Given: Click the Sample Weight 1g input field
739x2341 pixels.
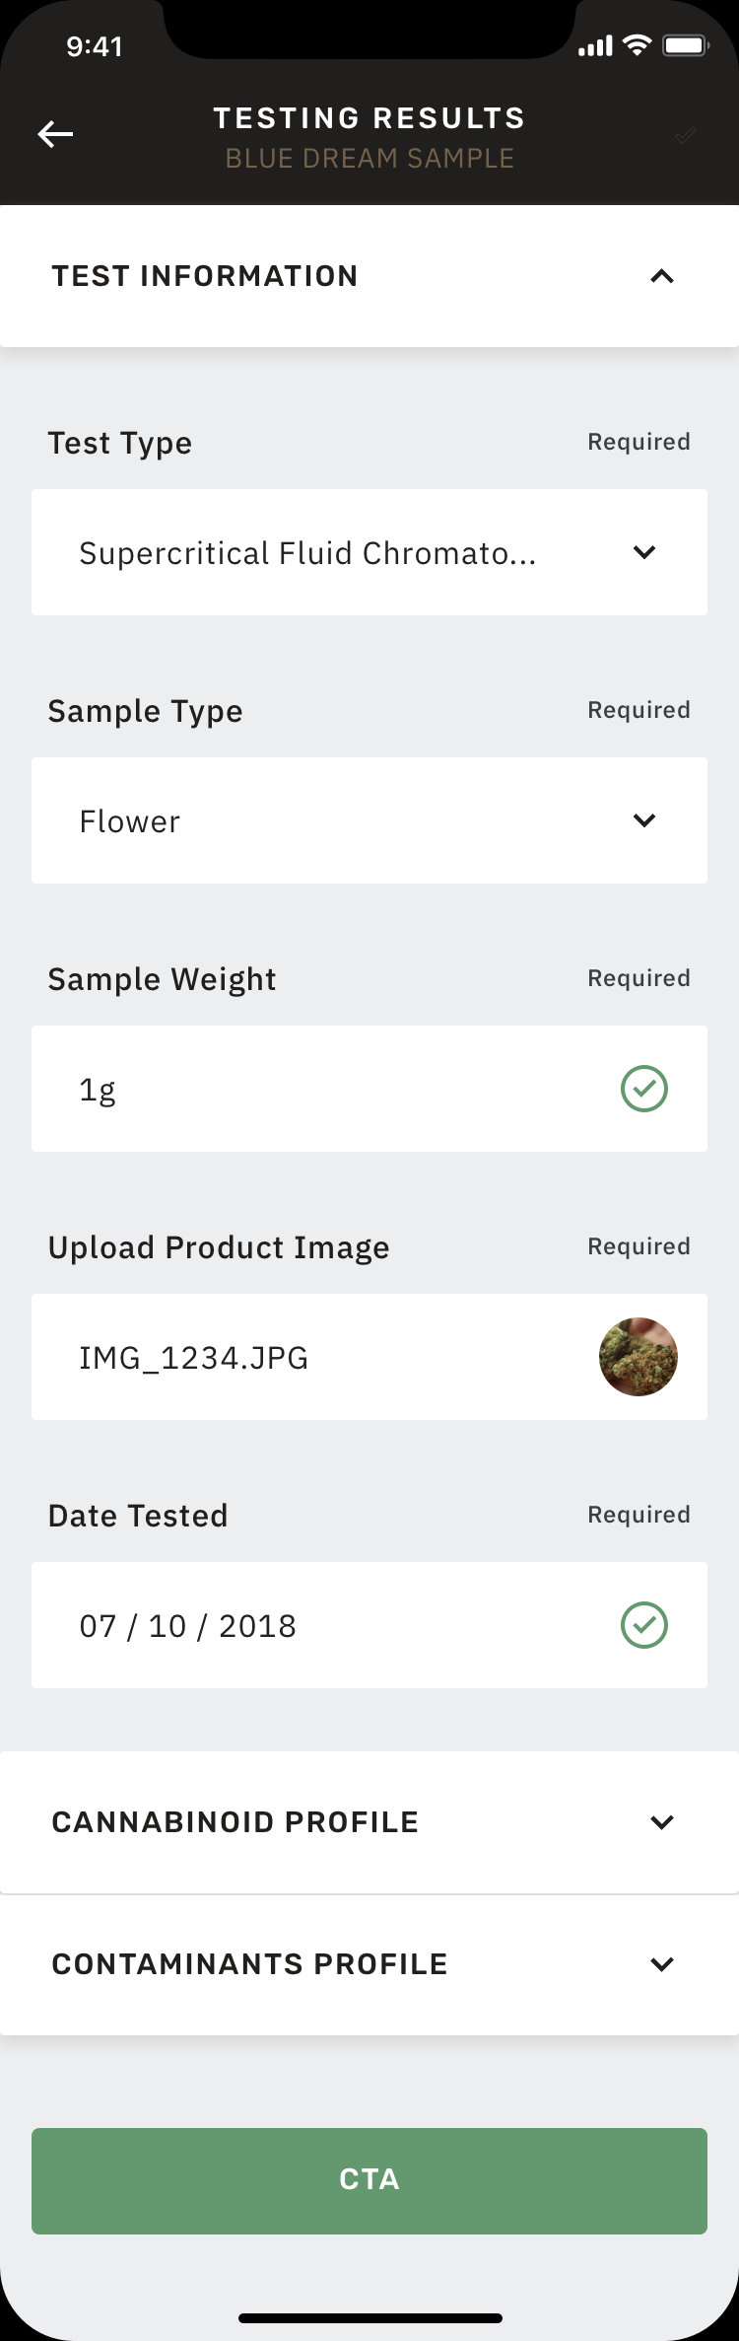Looking at the screenshot, I should pos(325,1089).
